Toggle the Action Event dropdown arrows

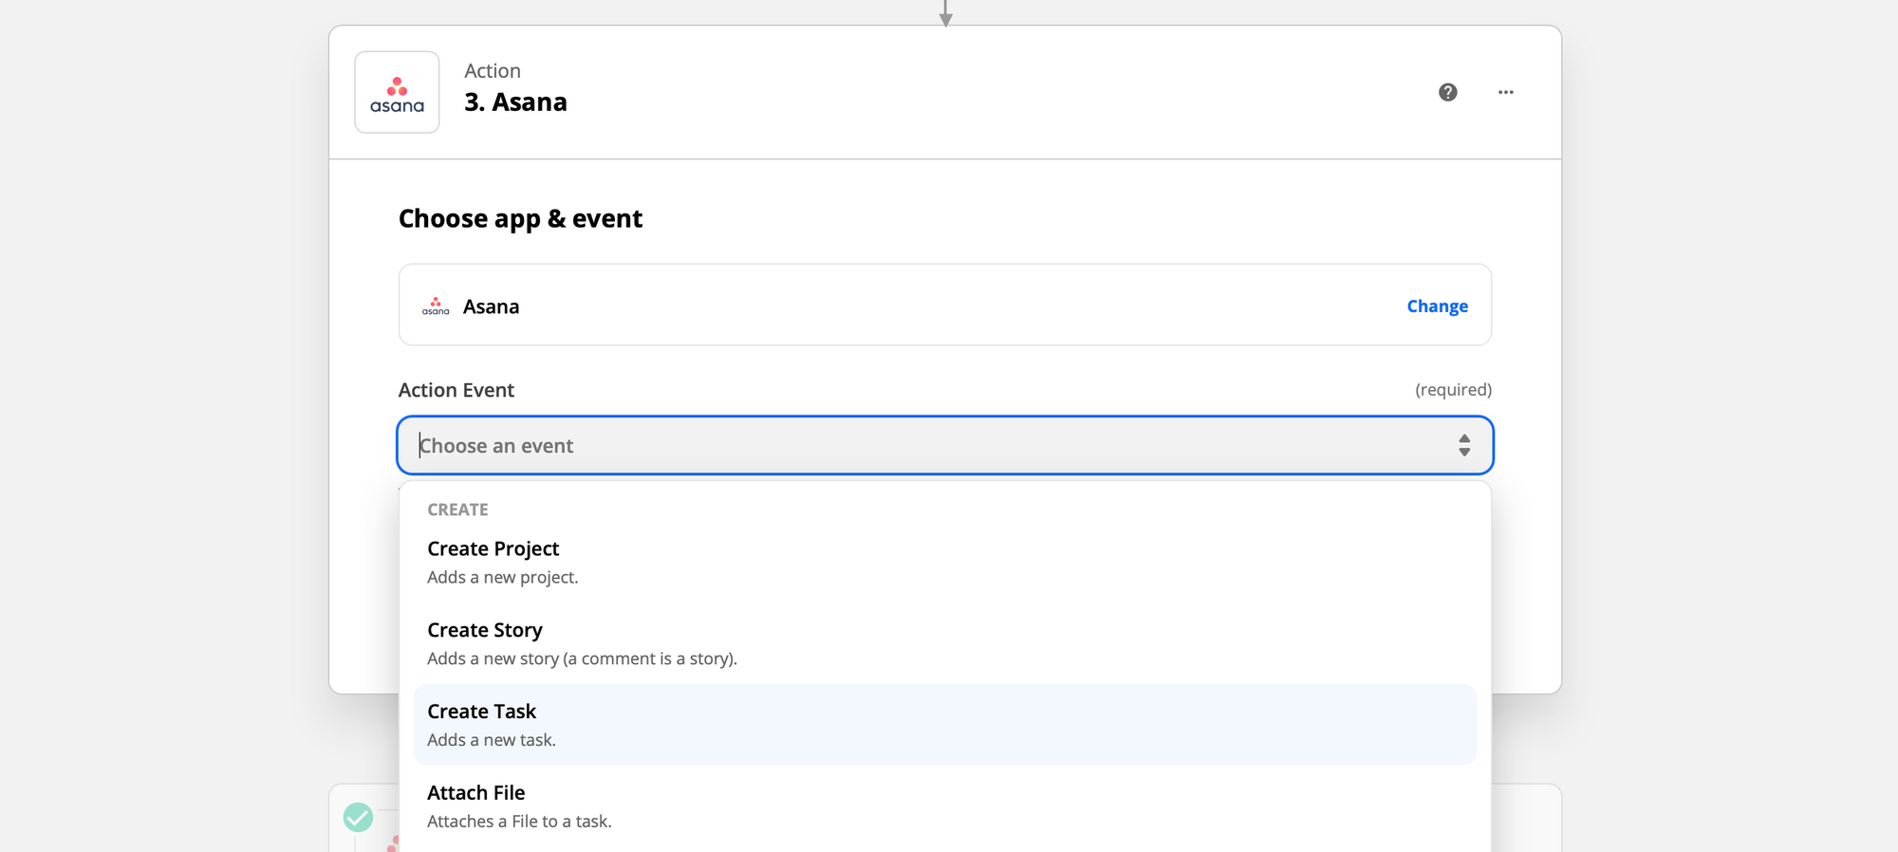point(1464,445)
